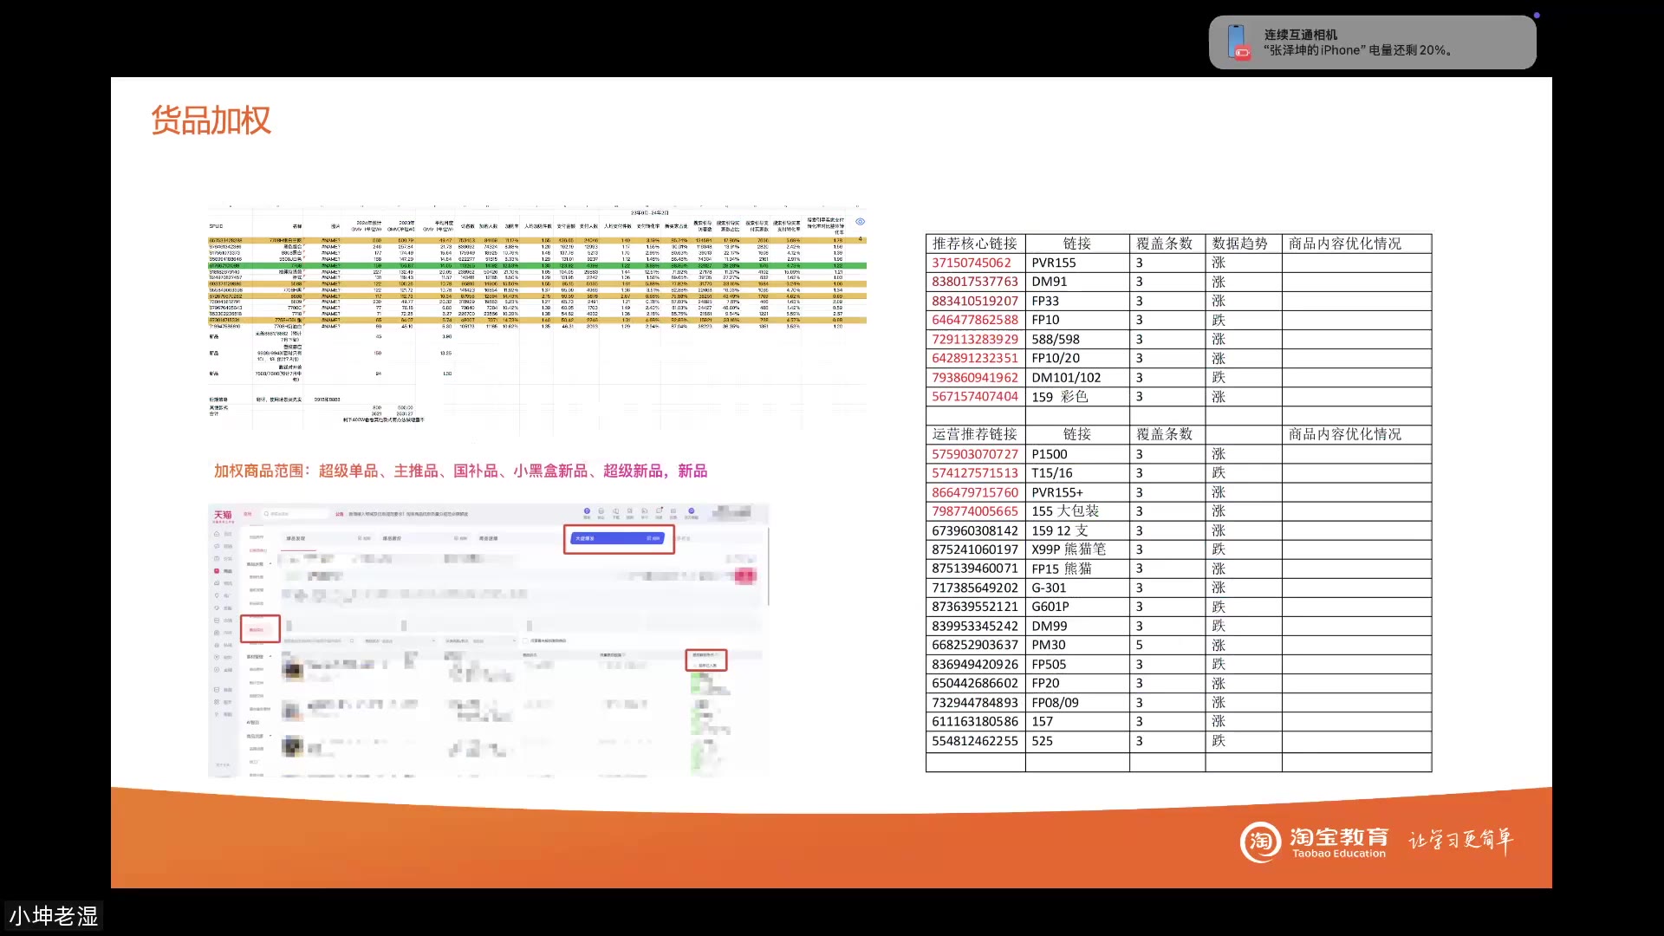Click the cell 668252903637
This screenshot has width=1664, height=936.
coord(975,645)
